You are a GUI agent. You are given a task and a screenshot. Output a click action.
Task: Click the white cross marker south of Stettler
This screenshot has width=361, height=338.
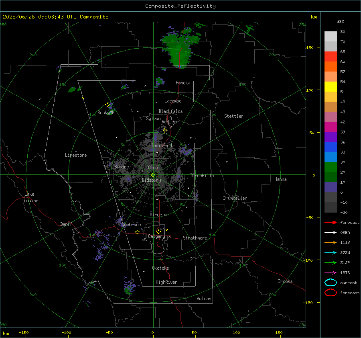(227, 162)
